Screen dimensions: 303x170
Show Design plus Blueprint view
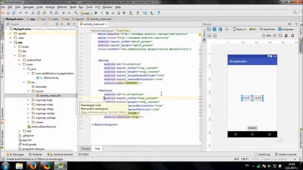tap(220, 29)
